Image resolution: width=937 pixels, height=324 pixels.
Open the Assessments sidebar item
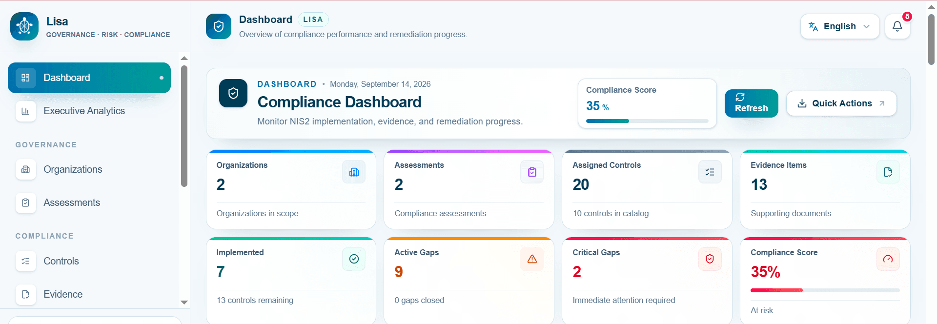[89, 202]
